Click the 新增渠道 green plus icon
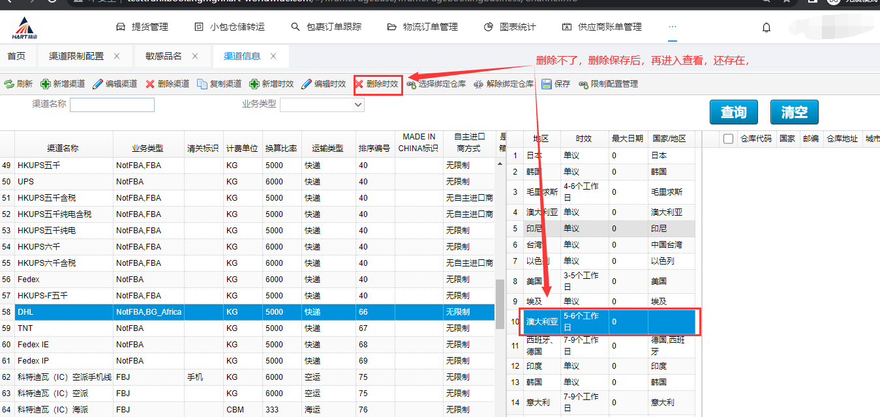 tap(46, 84)
